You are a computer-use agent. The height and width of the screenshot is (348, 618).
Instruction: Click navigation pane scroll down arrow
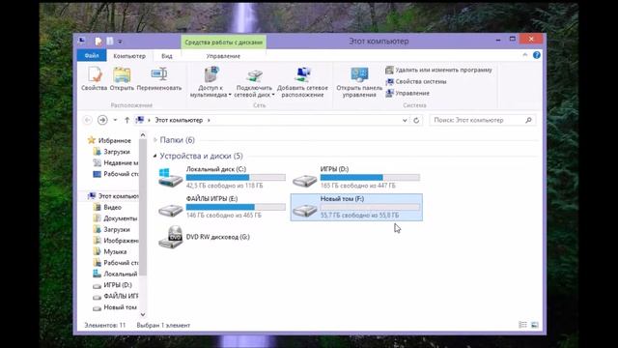coord(143,314)
